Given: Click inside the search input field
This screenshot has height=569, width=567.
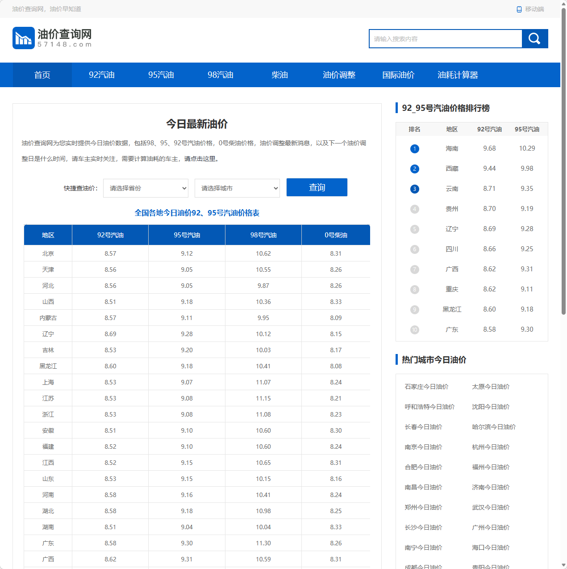Looking at the screenshot, I should click(445, 38).
